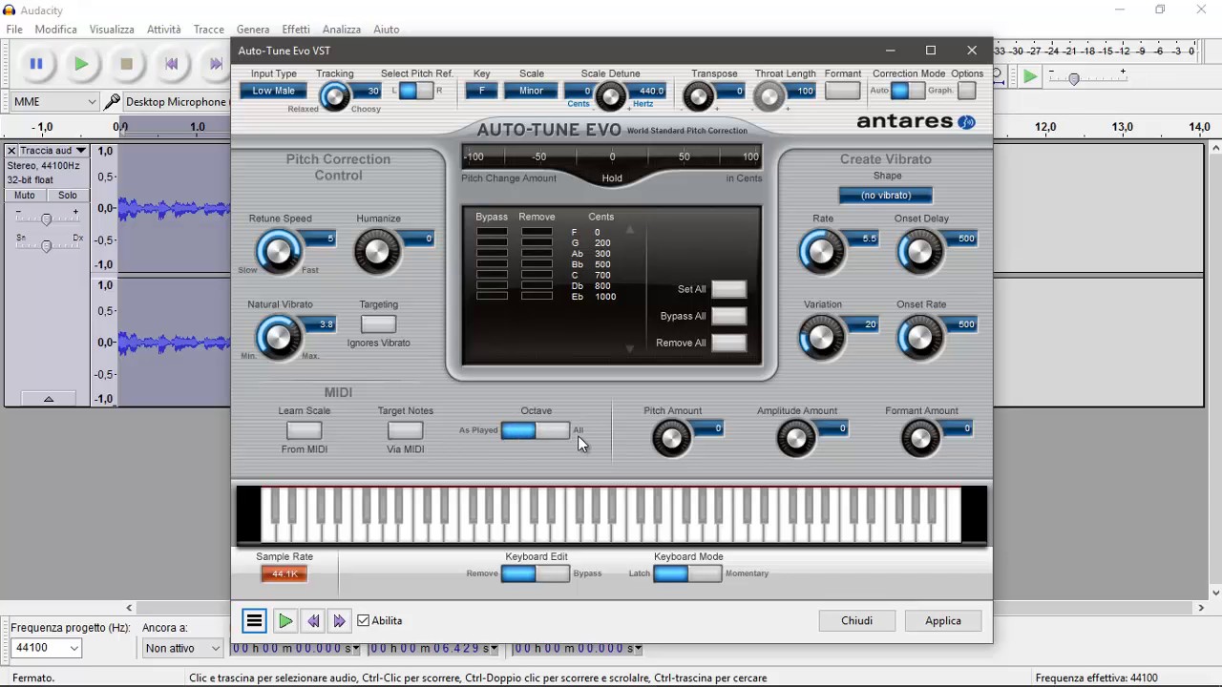Image resolution: width=1222 pixels, height=687 pixels.
Task: Click the Humanize knob
Action: (x=377, y=252)
